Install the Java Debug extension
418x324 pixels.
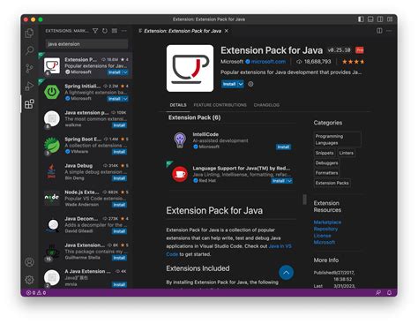(119, 178)
